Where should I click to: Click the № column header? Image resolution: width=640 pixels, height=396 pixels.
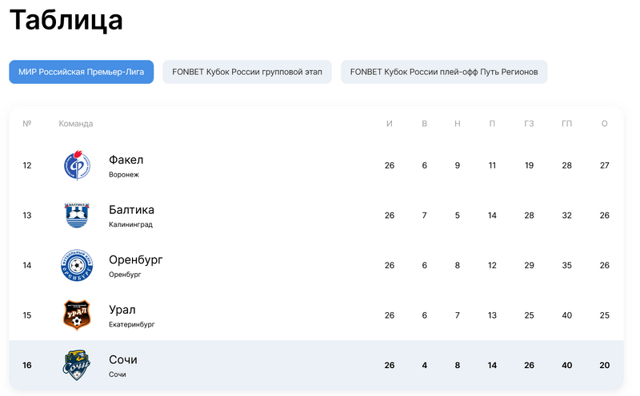(x=27, y=124)
